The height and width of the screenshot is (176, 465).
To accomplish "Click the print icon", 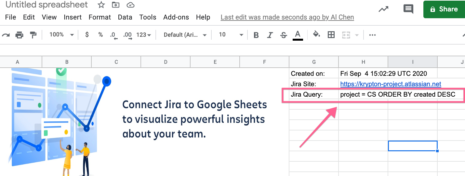I will (19, 35).
